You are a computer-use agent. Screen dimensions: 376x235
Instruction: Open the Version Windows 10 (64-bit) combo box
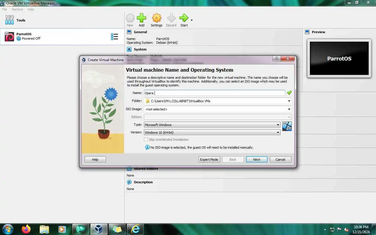click(x=212, y=132)
